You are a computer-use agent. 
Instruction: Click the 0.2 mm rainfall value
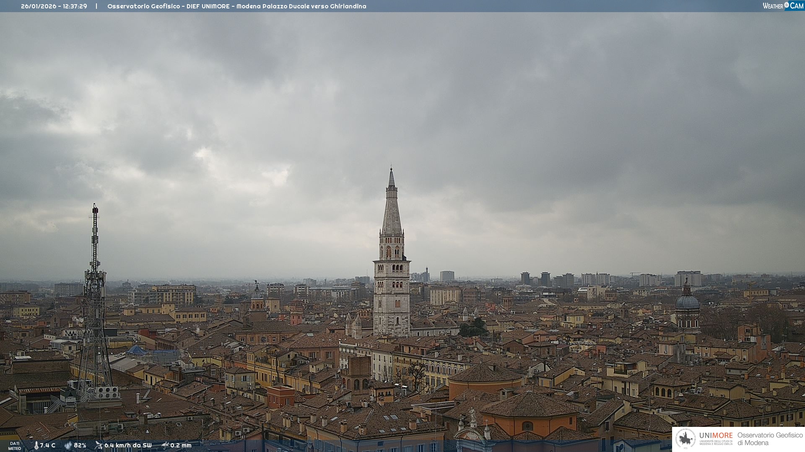coord(181,445)
